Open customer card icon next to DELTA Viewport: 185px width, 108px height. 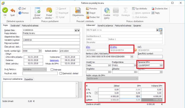point(161,30)
